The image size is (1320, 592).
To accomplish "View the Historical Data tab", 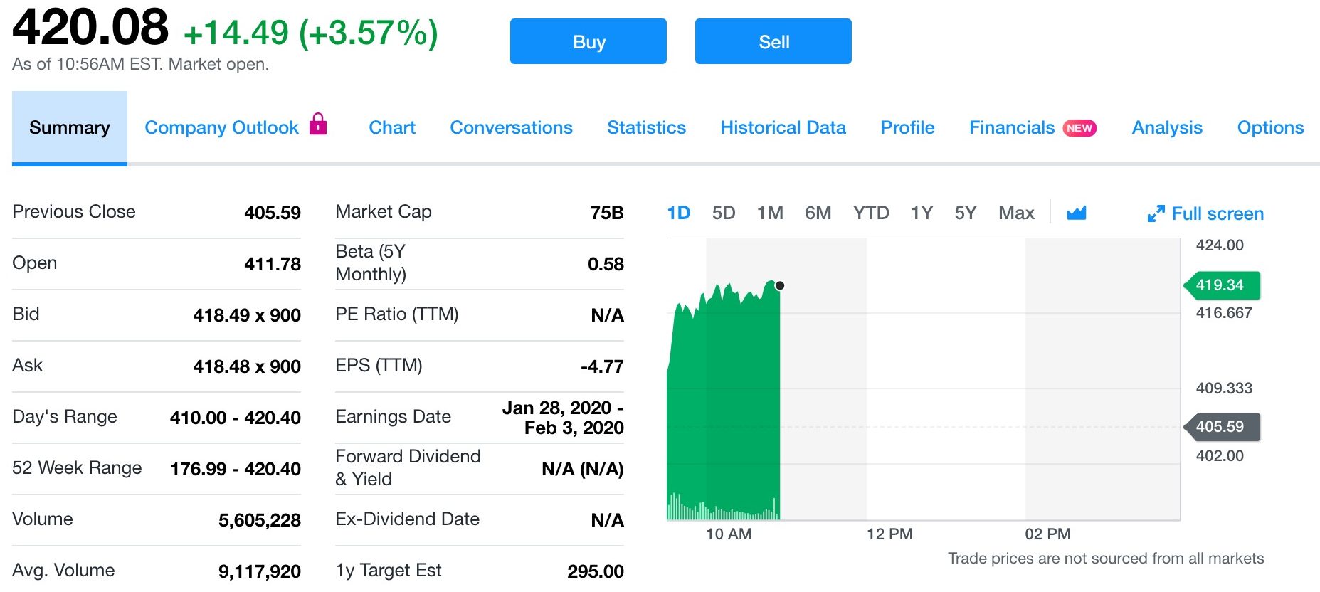I will point(783,128).
